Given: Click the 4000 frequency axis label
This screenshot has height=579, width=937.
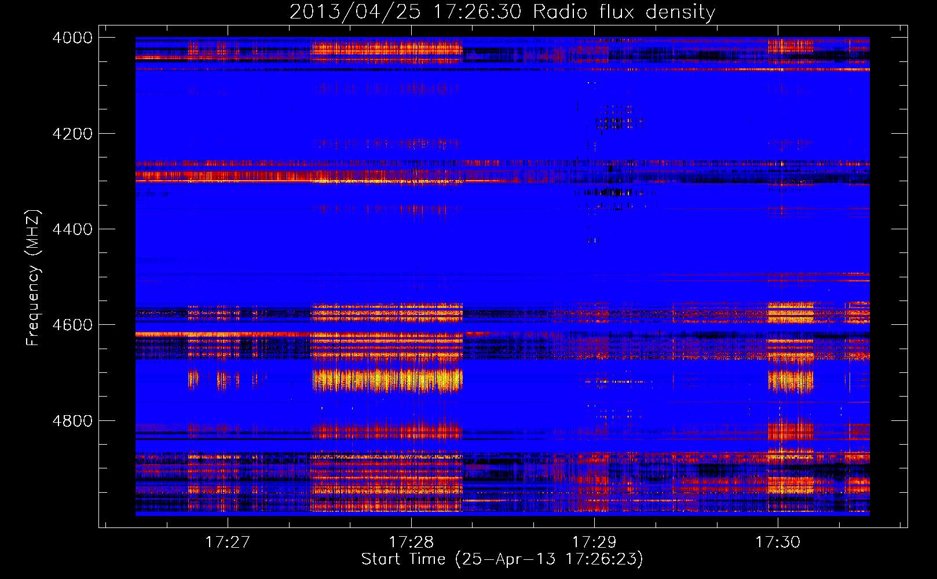Looking at the screenshot, I should coord(72,38).
